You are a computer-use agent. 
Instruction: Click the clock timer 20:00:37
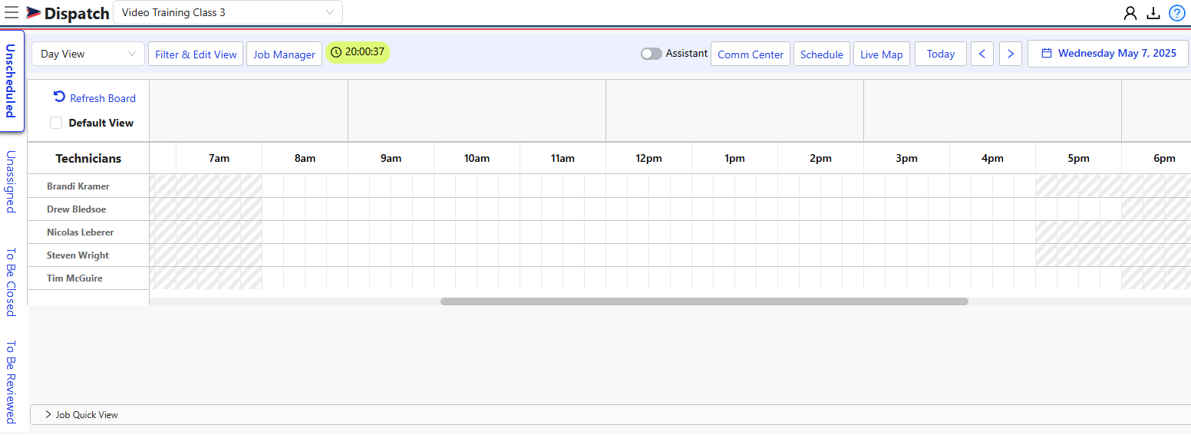pos(358,52)
